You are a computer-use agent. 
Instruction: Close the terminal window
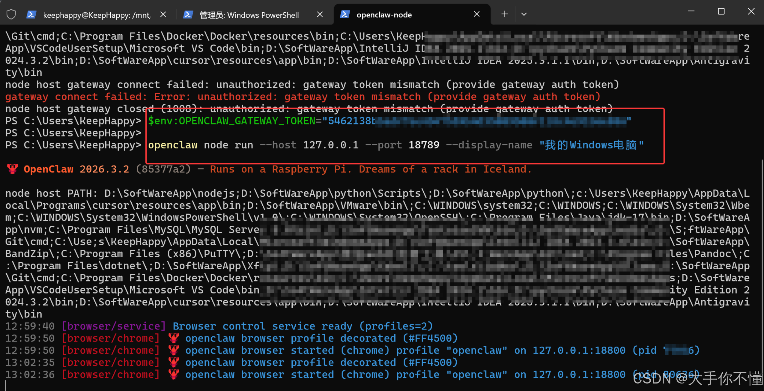pyautogui.click(x=751, y=11)
